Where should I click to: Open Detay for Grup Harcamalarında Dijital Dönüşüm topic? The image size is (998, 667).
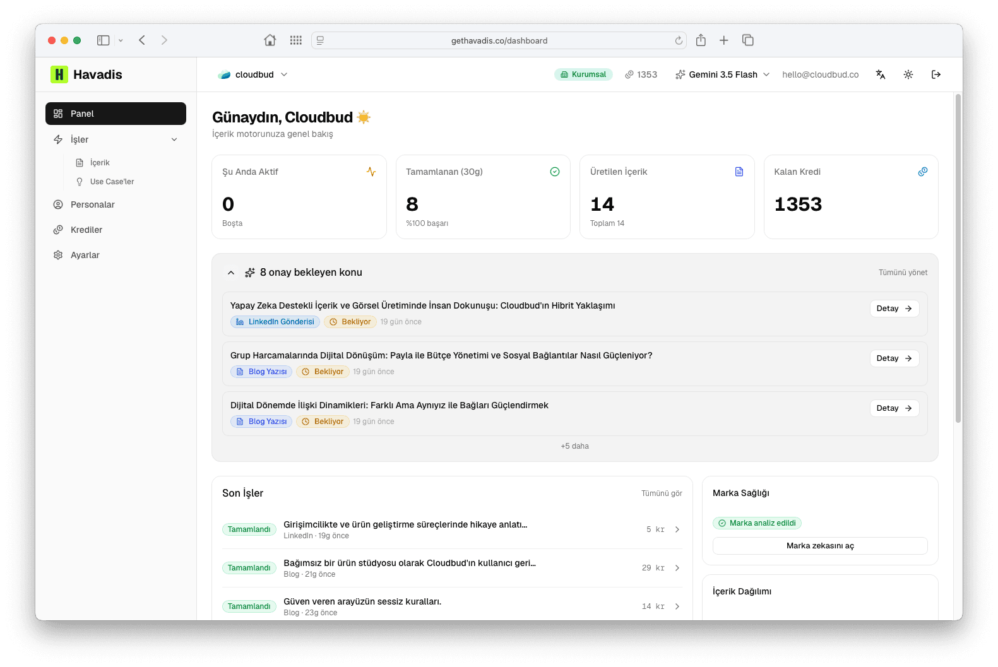(894, 358)
